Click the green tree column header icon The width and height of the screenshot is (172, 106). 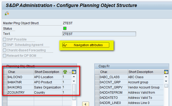coord(65,72)
